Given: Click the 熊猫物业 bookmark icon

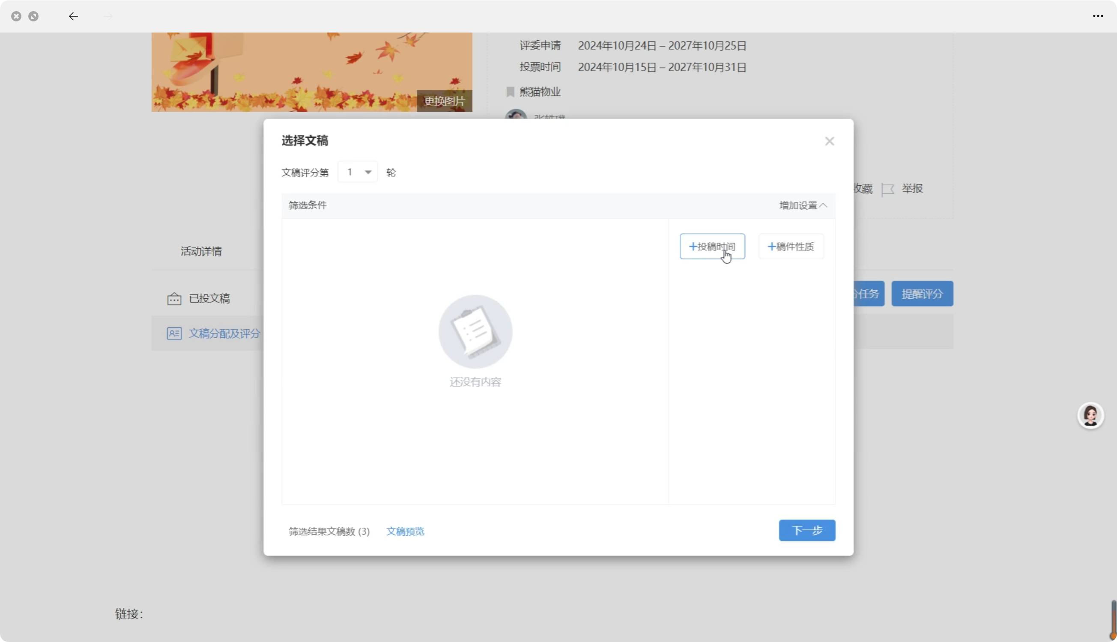Looking at the screenshot, I should pos(511,92).
